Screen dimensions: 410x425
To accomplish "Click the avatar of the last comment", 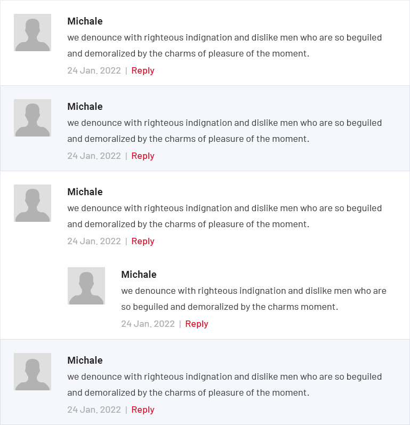I will [x=33, y=372].
